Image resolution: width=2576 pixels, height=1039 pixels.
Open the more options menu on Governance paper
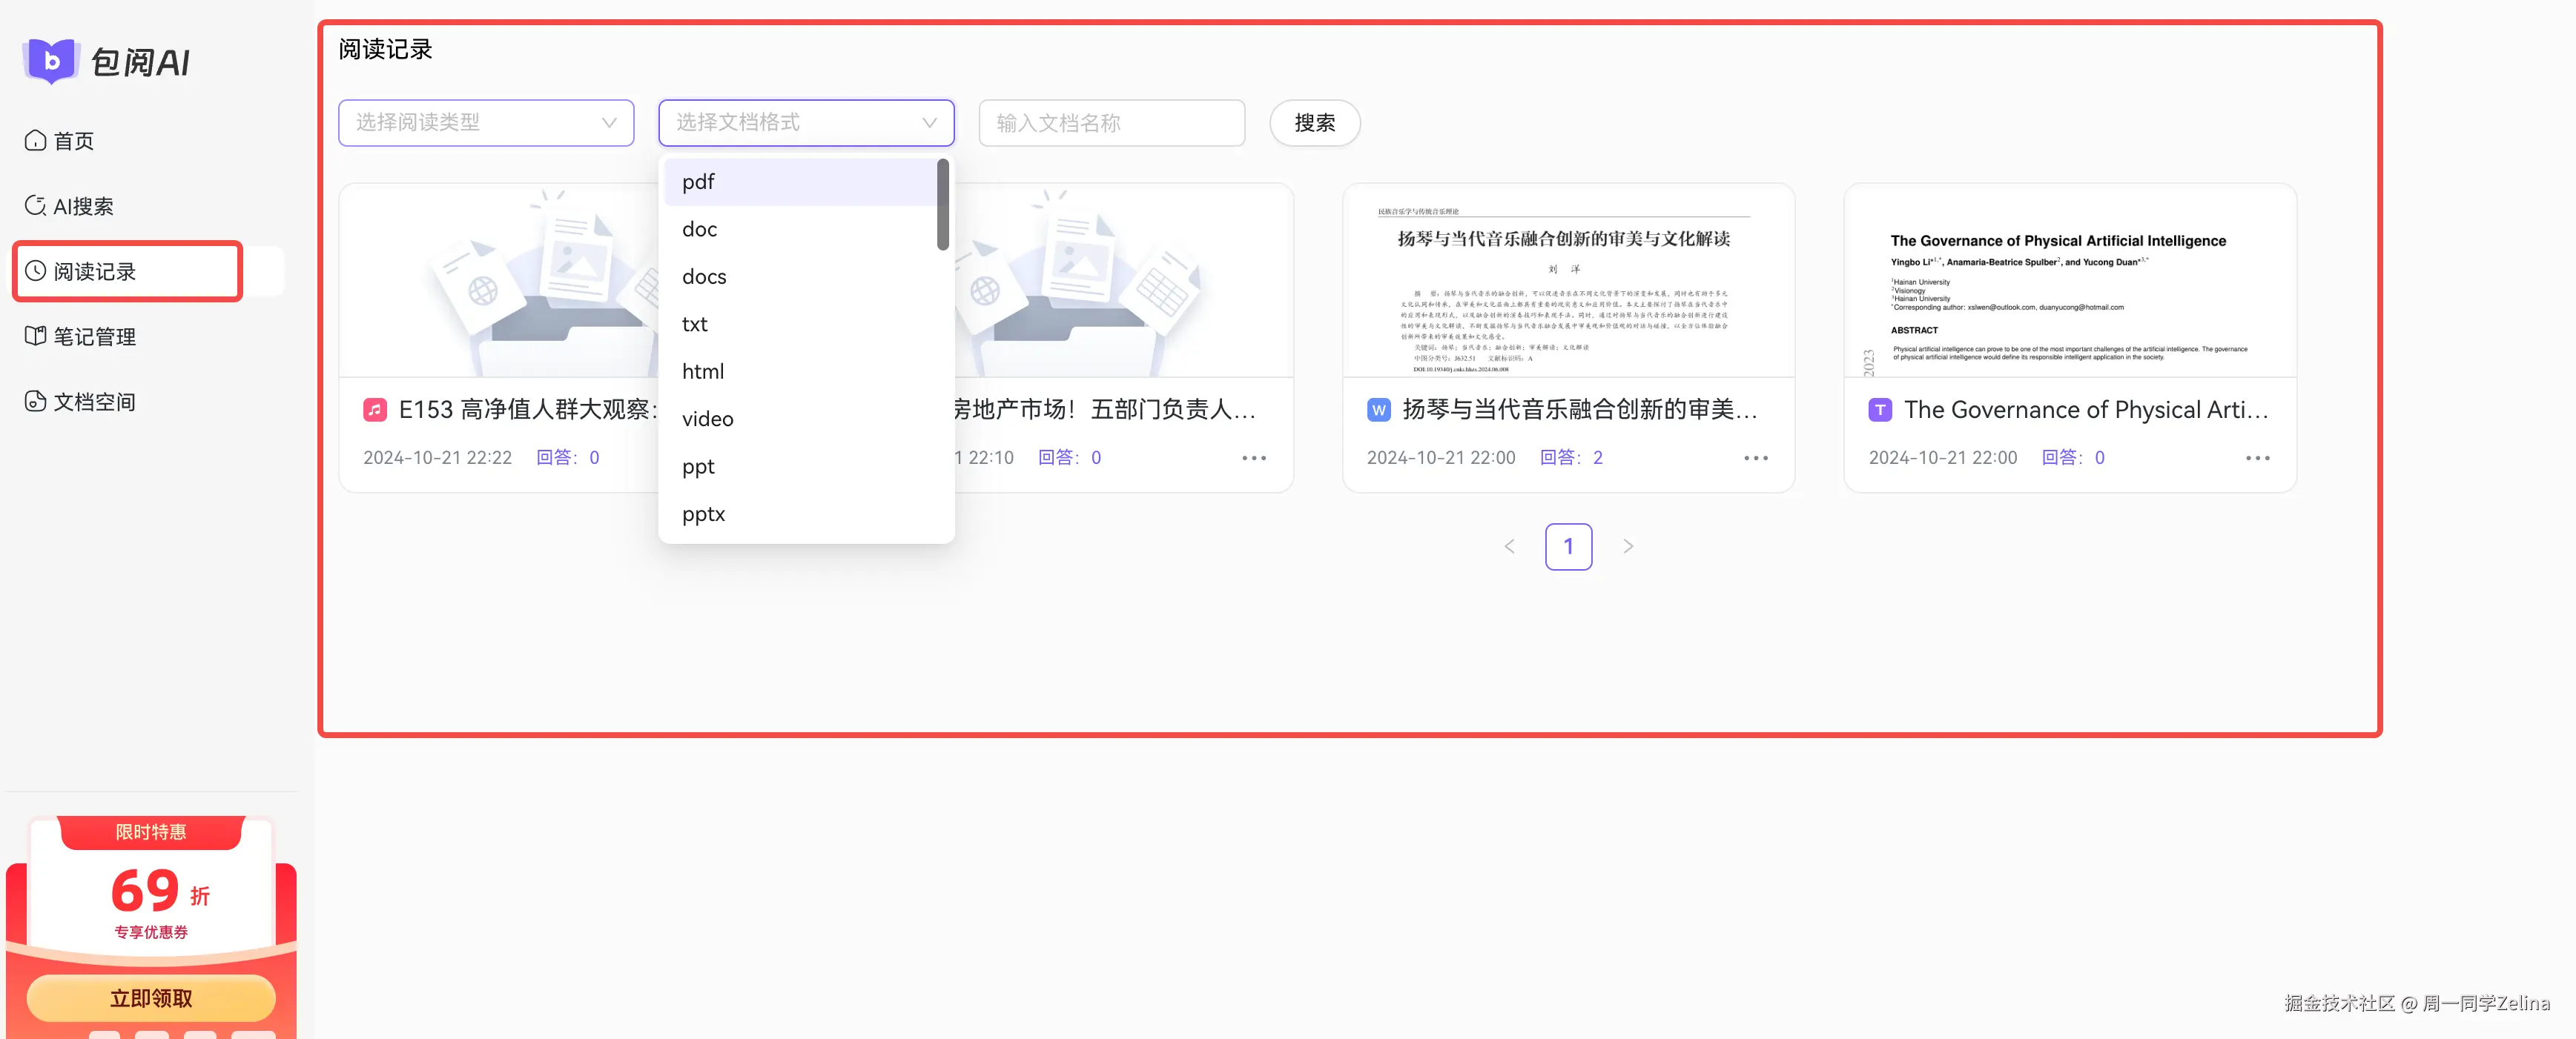2257,457
